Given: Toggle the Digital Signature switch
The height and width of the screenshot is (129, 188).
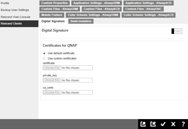Looking at the screenshot, I should pos(177,31).
